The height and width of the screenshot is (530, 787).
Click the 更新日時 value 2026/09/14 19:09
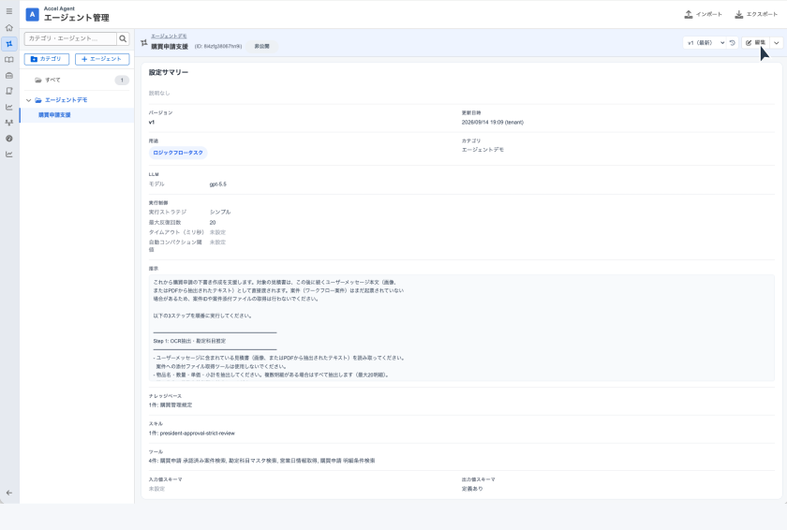493,123
